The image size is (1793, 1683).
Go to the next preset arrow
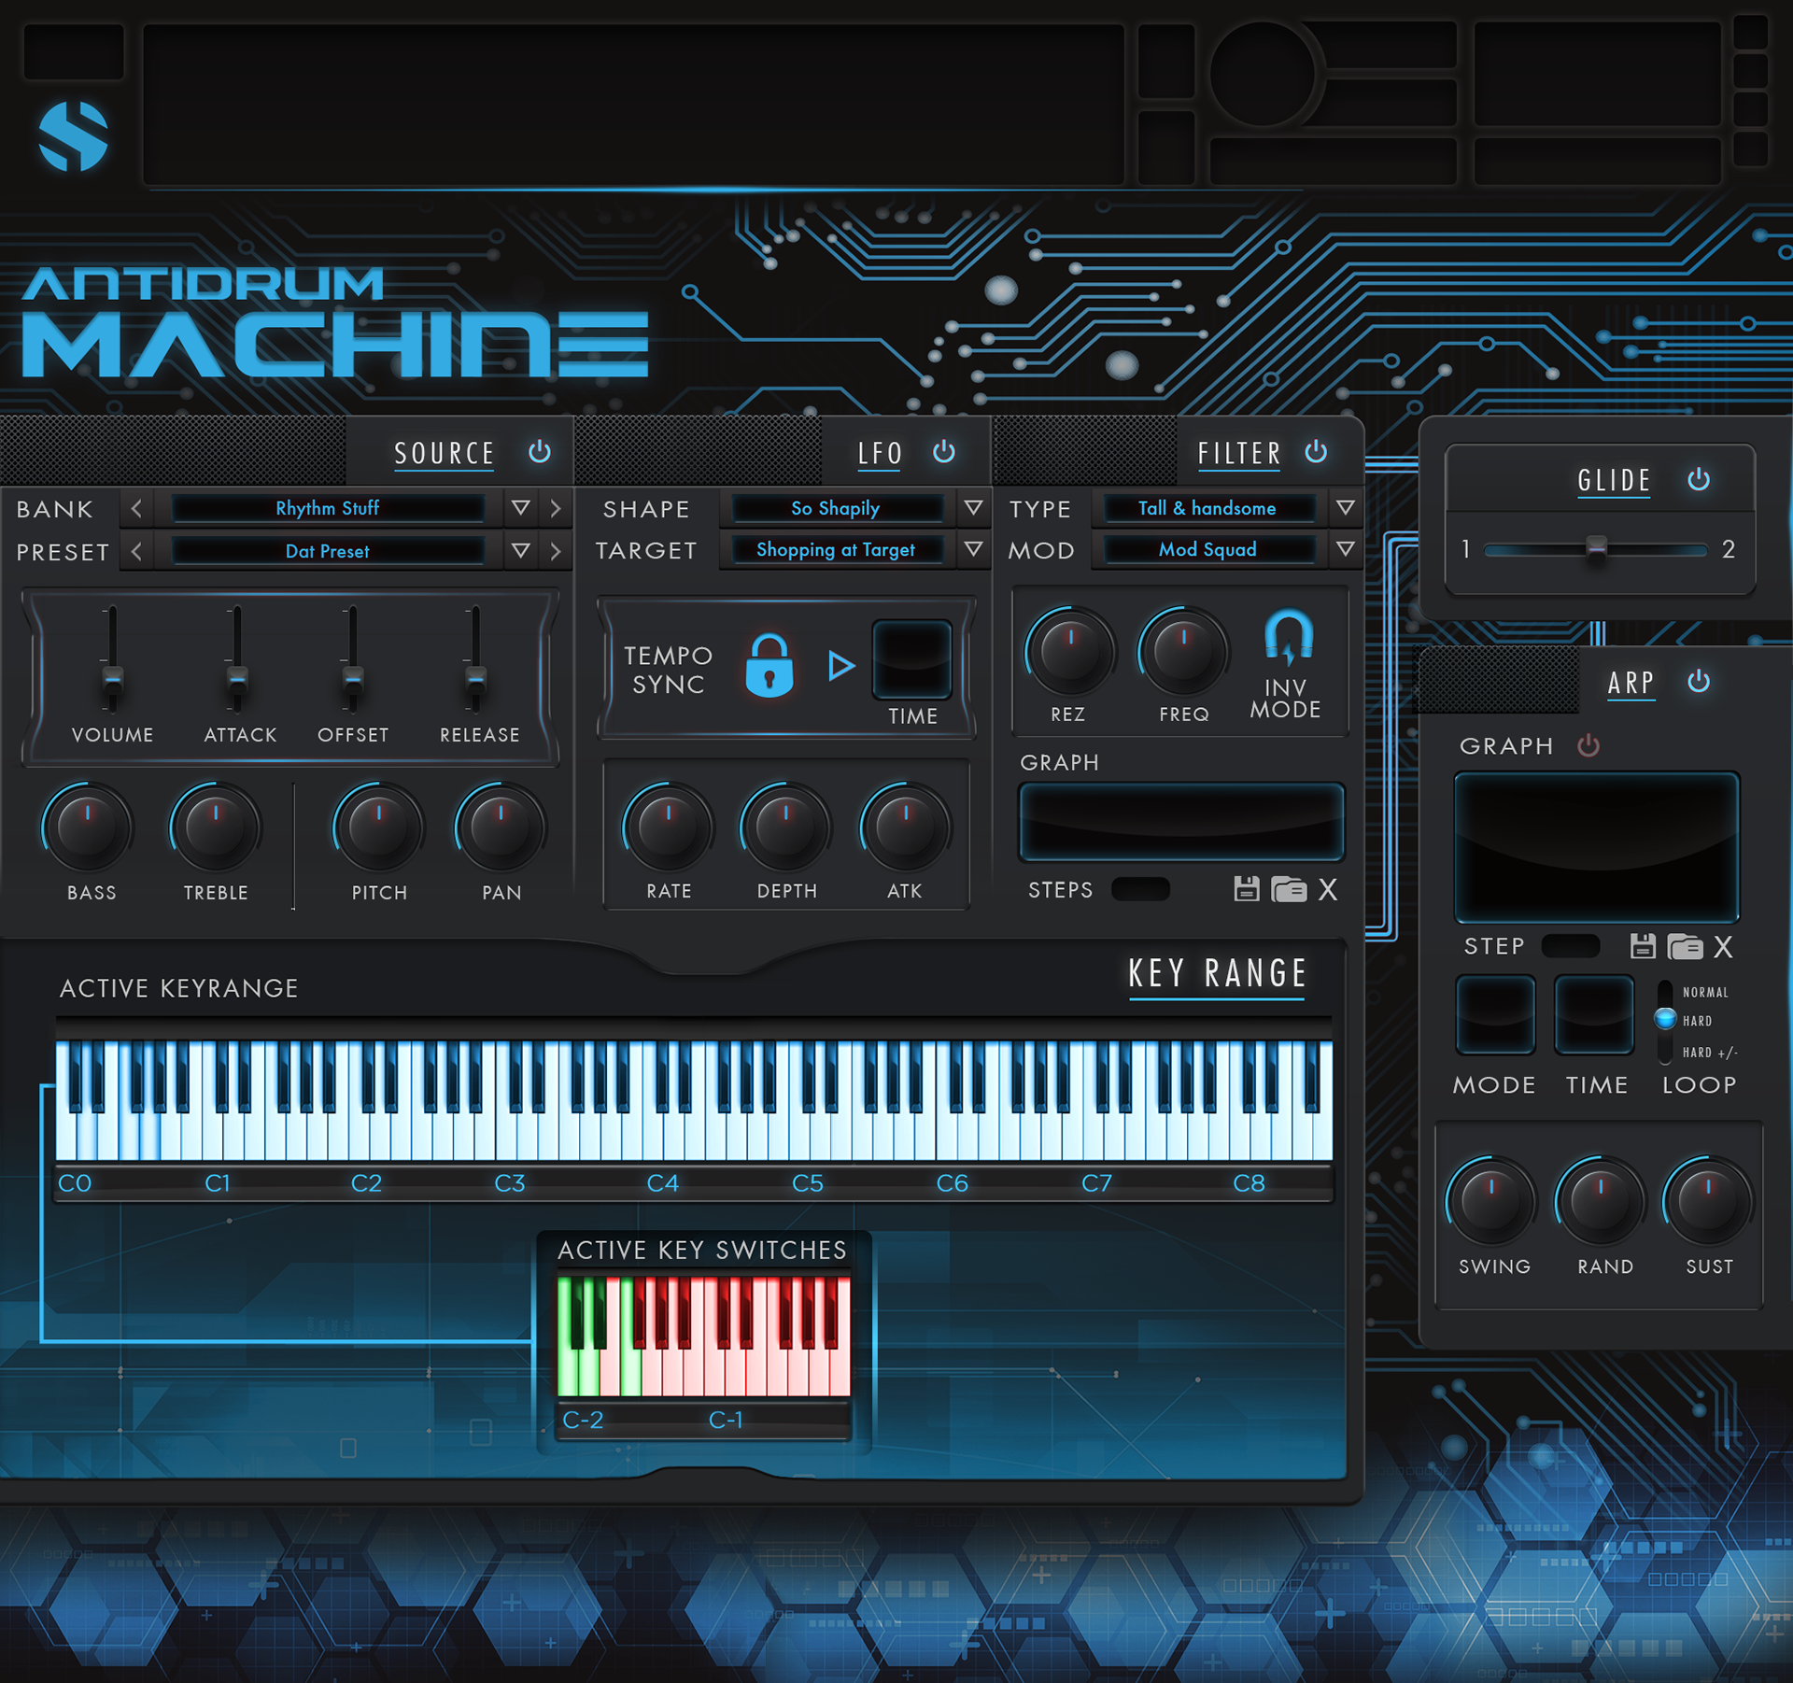coord(556,551)
